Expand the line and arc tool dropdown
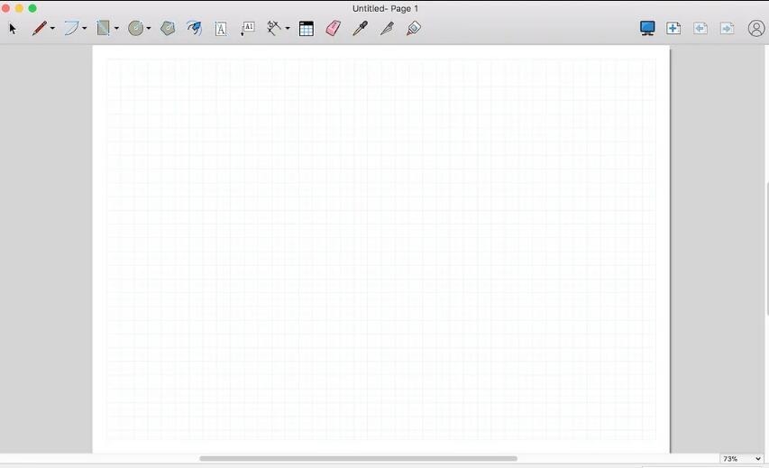Screen dimensions: 769x468 (x=85, y=29)
